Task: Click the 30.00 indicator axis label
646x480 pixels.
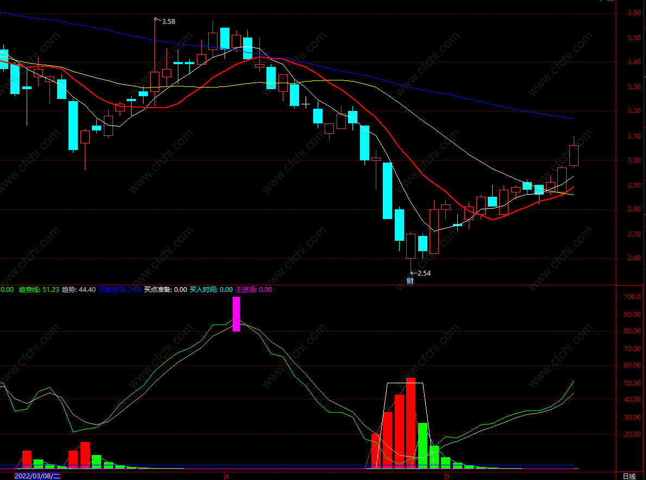Action: point(632,417)
